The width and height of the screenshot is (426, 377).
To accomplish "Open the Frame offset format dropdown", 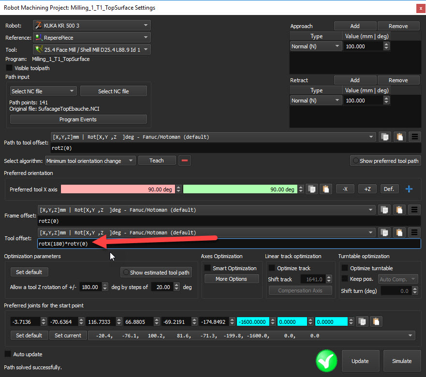I will point(207,210).
